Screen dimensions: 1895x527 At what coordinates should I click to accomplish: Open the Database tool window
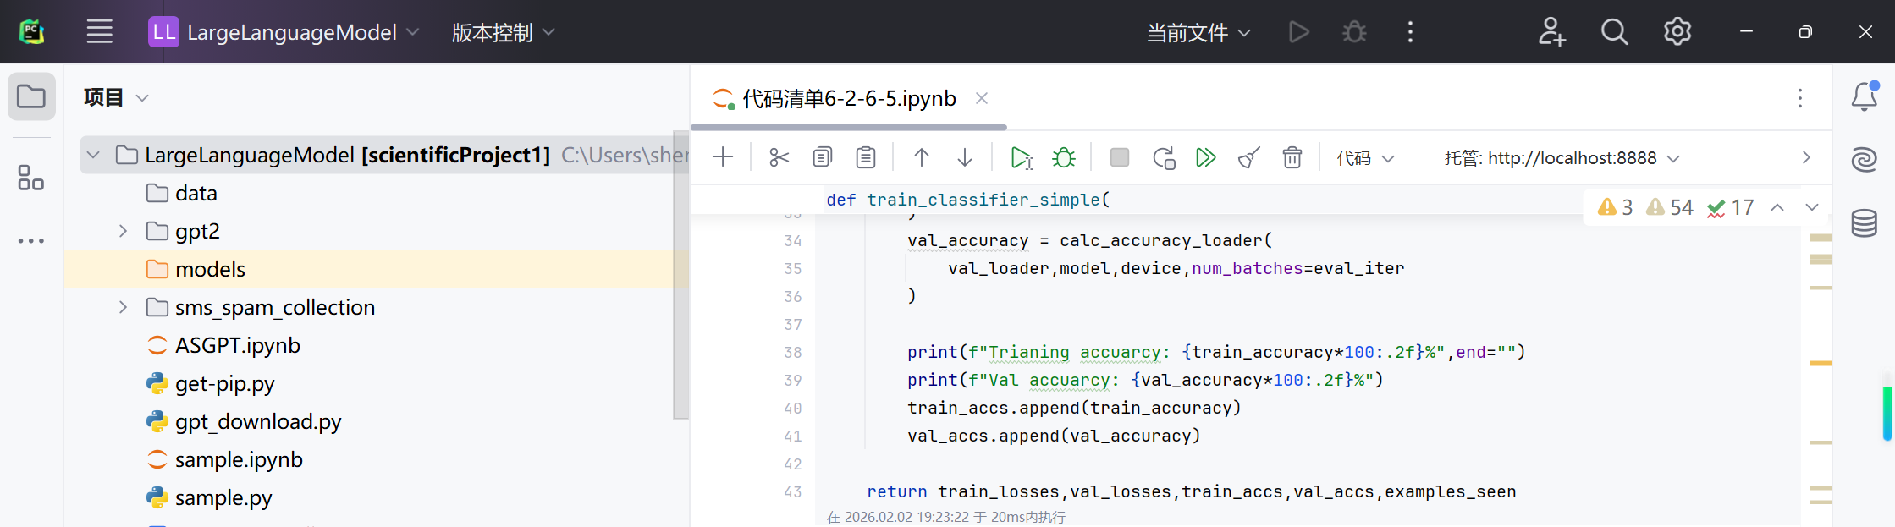click(x=1864, y=222)
